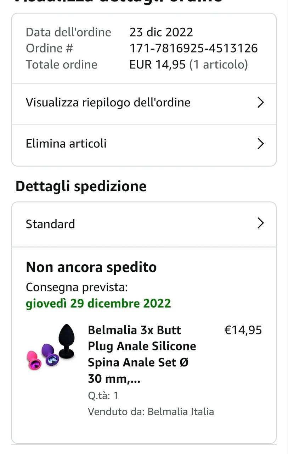The image size is (288, 454).
Task: Open the Belmalia 3x product title link
Action: coord(142,354)
